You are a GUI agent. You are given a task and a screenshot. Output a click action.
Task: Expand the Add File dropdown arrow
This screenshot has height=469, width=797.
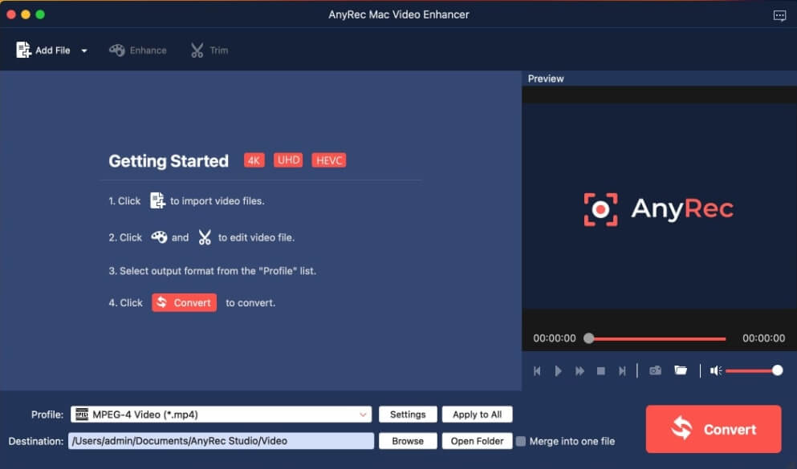pos(84,51)
